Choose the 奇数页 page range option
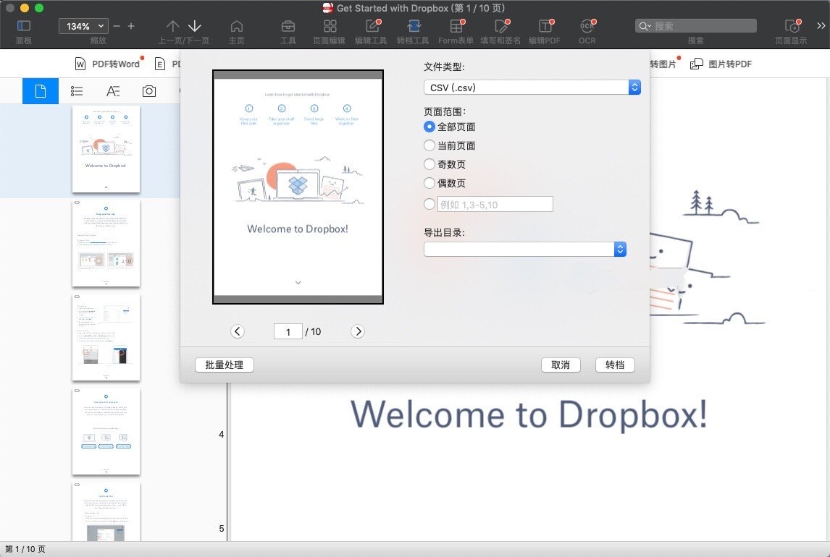Image resolution: width=830 pixels, height=557 pixels. tap(428, 164)
